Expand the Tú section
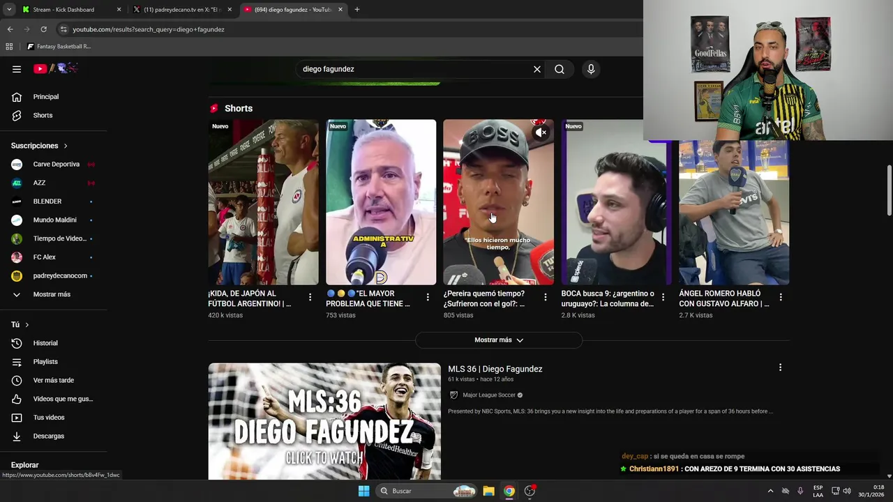 click(x=20, y=325)
